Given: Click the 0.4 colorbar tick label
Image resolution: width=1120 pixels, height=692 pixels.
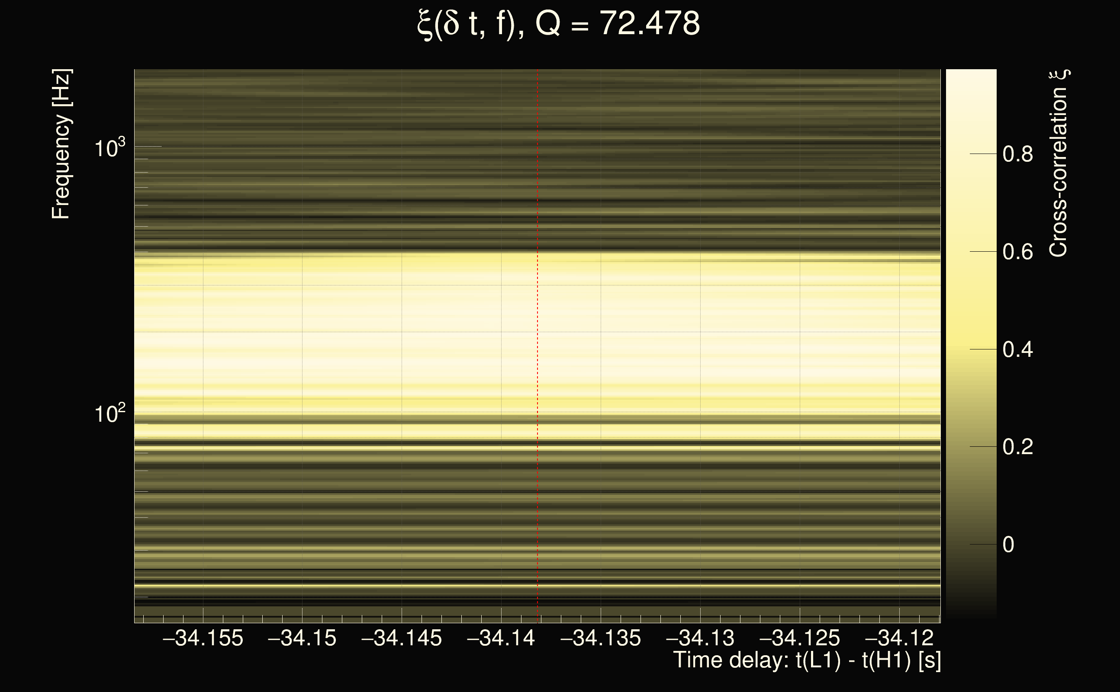Looking at the screenshot, I should click(1017, 349).
